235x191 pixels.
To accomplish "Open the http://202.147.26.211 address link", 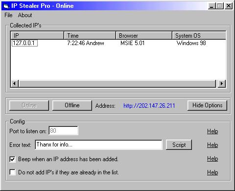I will (x=149, y=106).
